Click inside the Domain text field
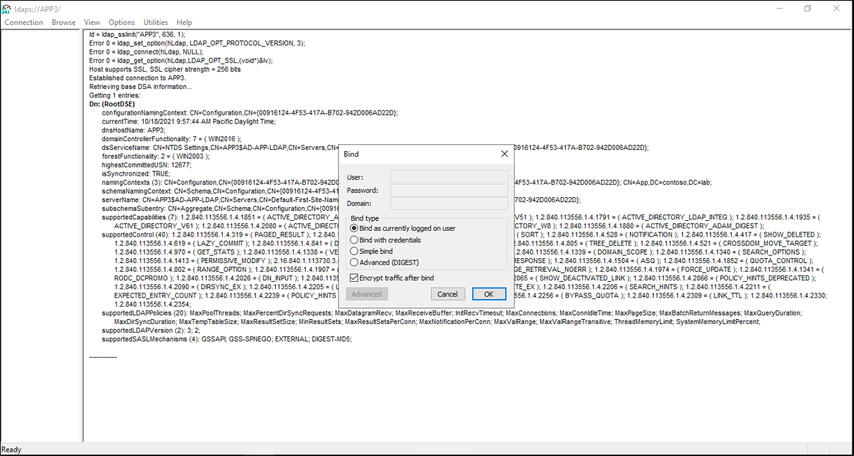Screen dimensions: 854x456 (448, 204)
